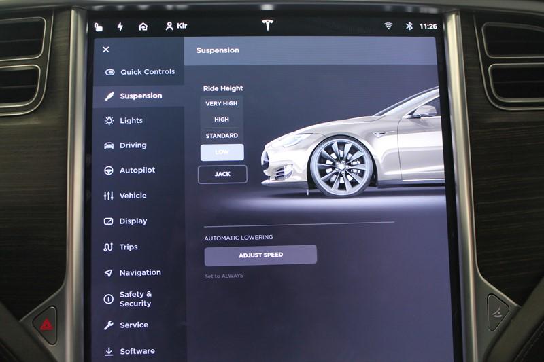Push the hazard warning triangle button
Image resolution: width=544 pixels, height=362 pixels.
coord(46,325)
